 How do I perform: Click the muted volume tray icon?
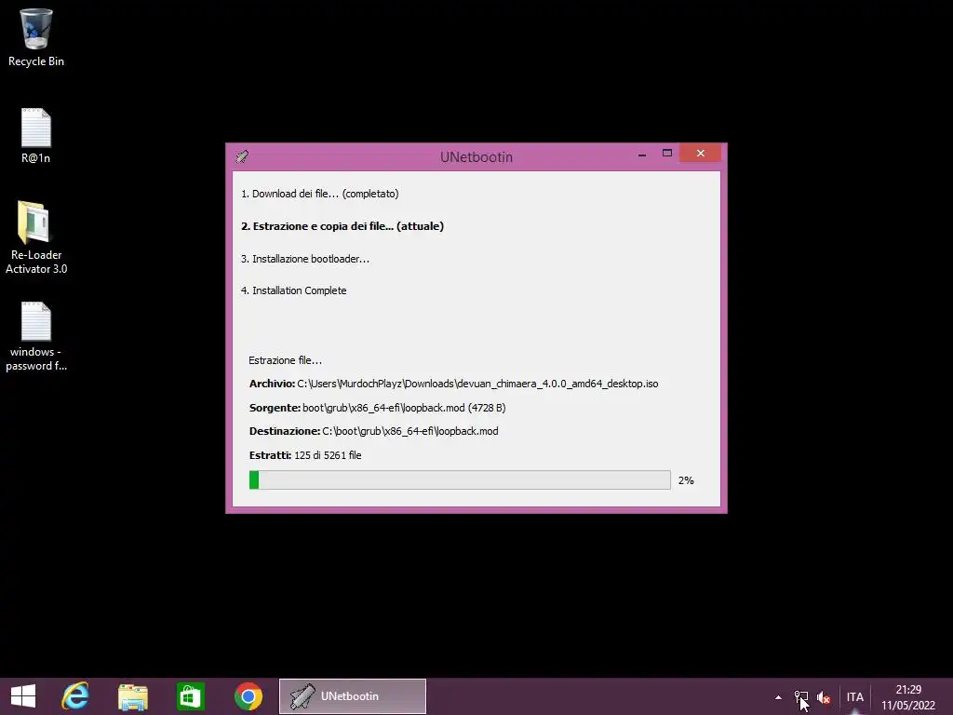[x=824, y=697]
